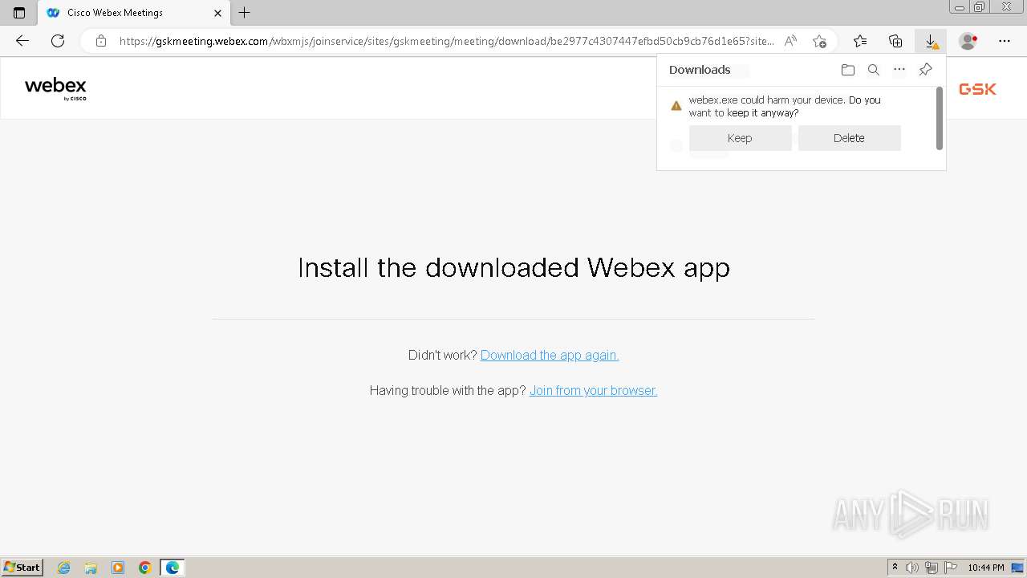
Task: Click the webex.exe warning icon
Action: (x=676, y=106)
